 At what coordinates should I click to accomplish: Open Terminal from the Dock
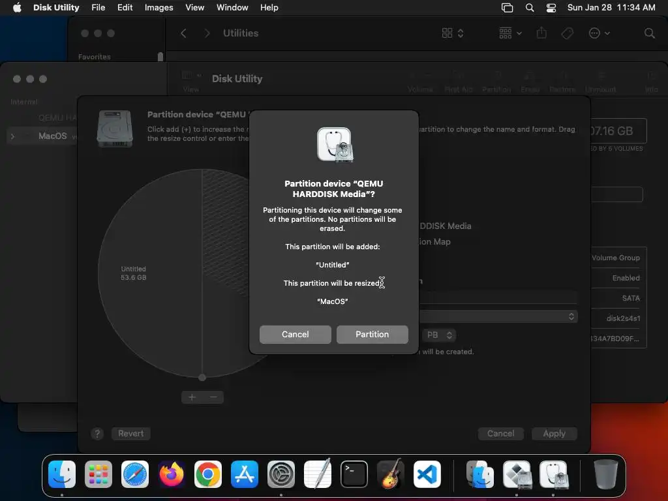pos(354,474)
